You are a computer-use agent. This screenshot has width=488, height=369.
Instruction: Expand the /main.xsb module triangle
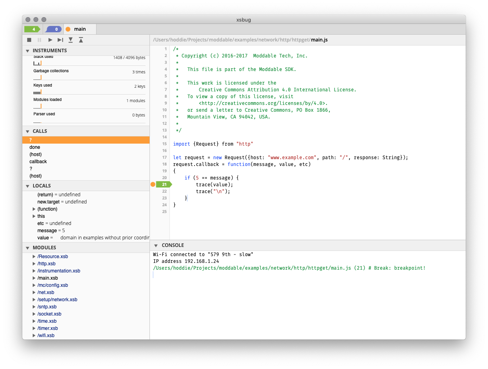coord(34,278)
